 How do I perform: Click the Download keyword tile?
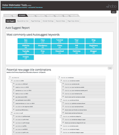[x=59, y=52]
